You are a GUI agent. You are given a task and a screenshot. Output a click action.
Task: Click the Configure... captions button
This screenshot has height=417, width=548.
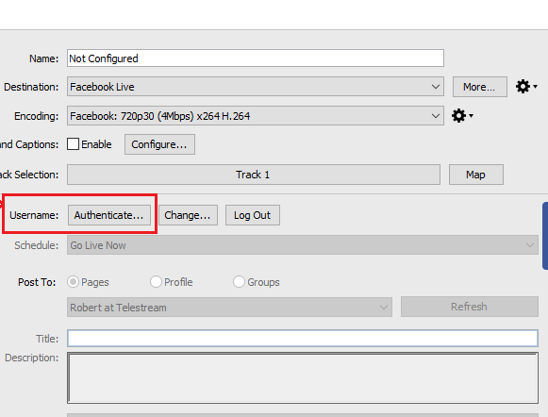click(x=159, y=144)
